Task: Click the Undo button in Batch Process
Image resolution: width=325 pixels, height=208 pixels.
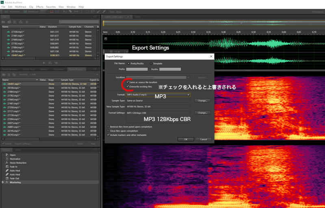Action: (x=80, y=143)
